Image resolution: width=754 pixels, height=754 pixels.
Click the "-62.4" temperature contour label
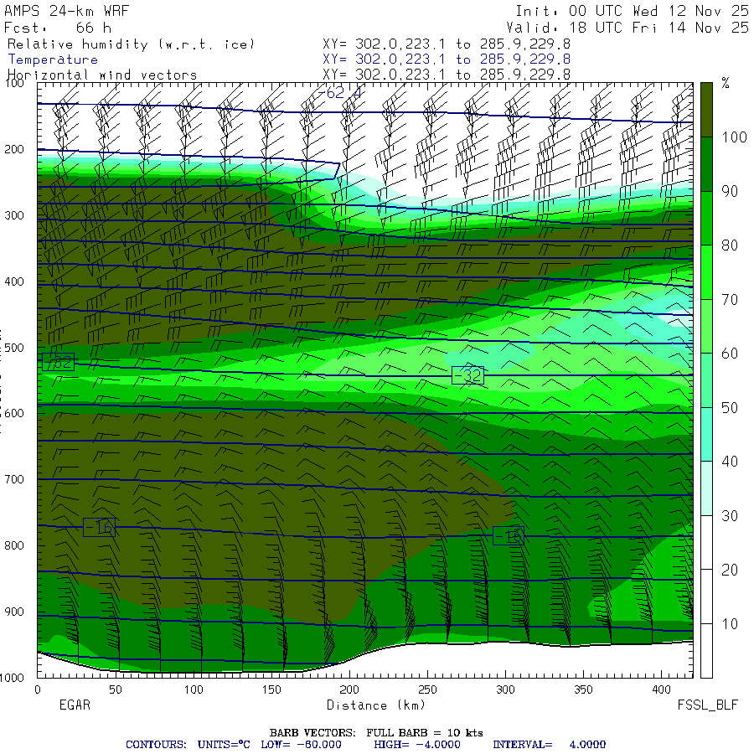pos(339,92)
